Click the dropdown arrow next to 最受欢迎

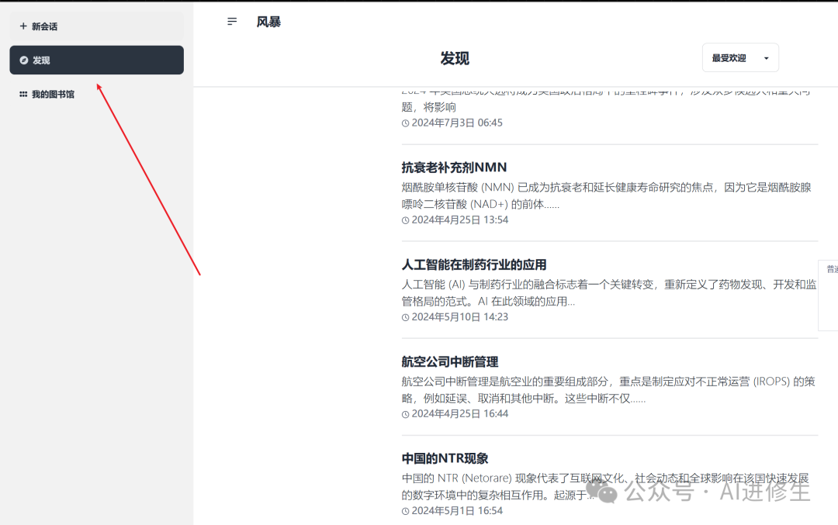click(767, 58)
